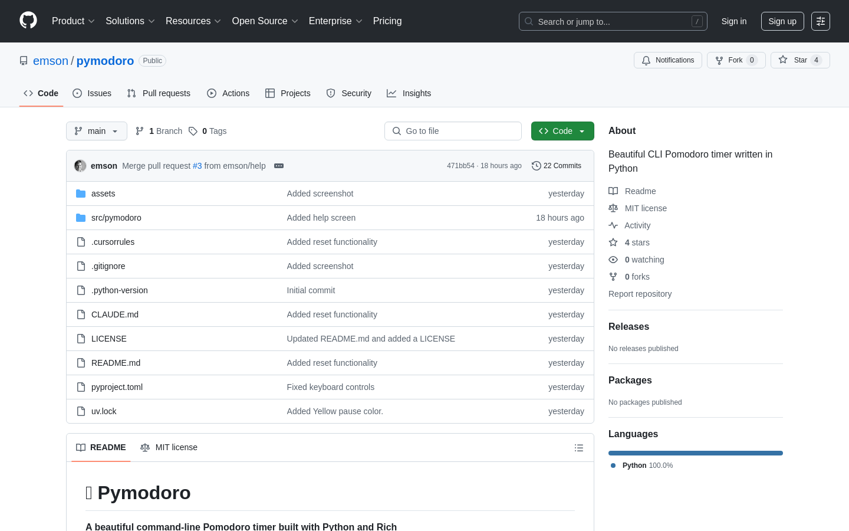Switch to the Projects tab
The image size is (849, 531).
pyautogui.click(x=288, y=93)
